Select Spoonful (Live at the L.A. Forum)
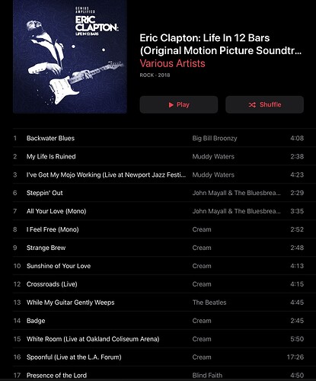Image resolution: width=316 pixels, height=381 pixels. tap(158, 357)
